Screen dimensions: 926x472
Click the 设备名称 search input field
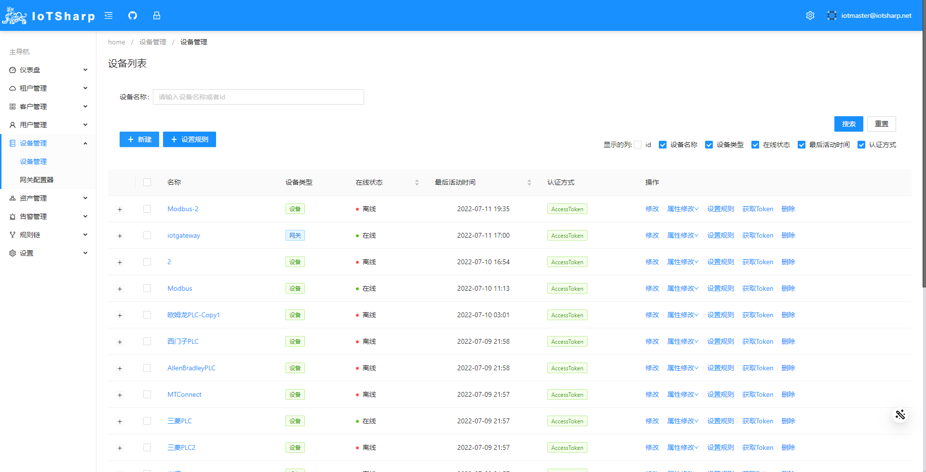[259, 97]
